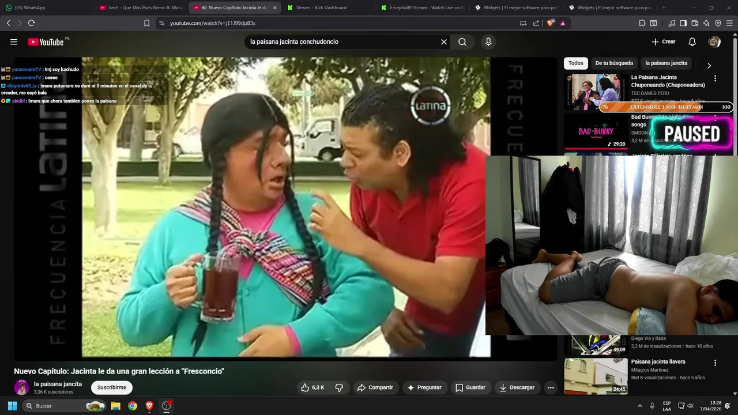
Task: Open Brave Rewards triangle icon
Action: [563, 23]
